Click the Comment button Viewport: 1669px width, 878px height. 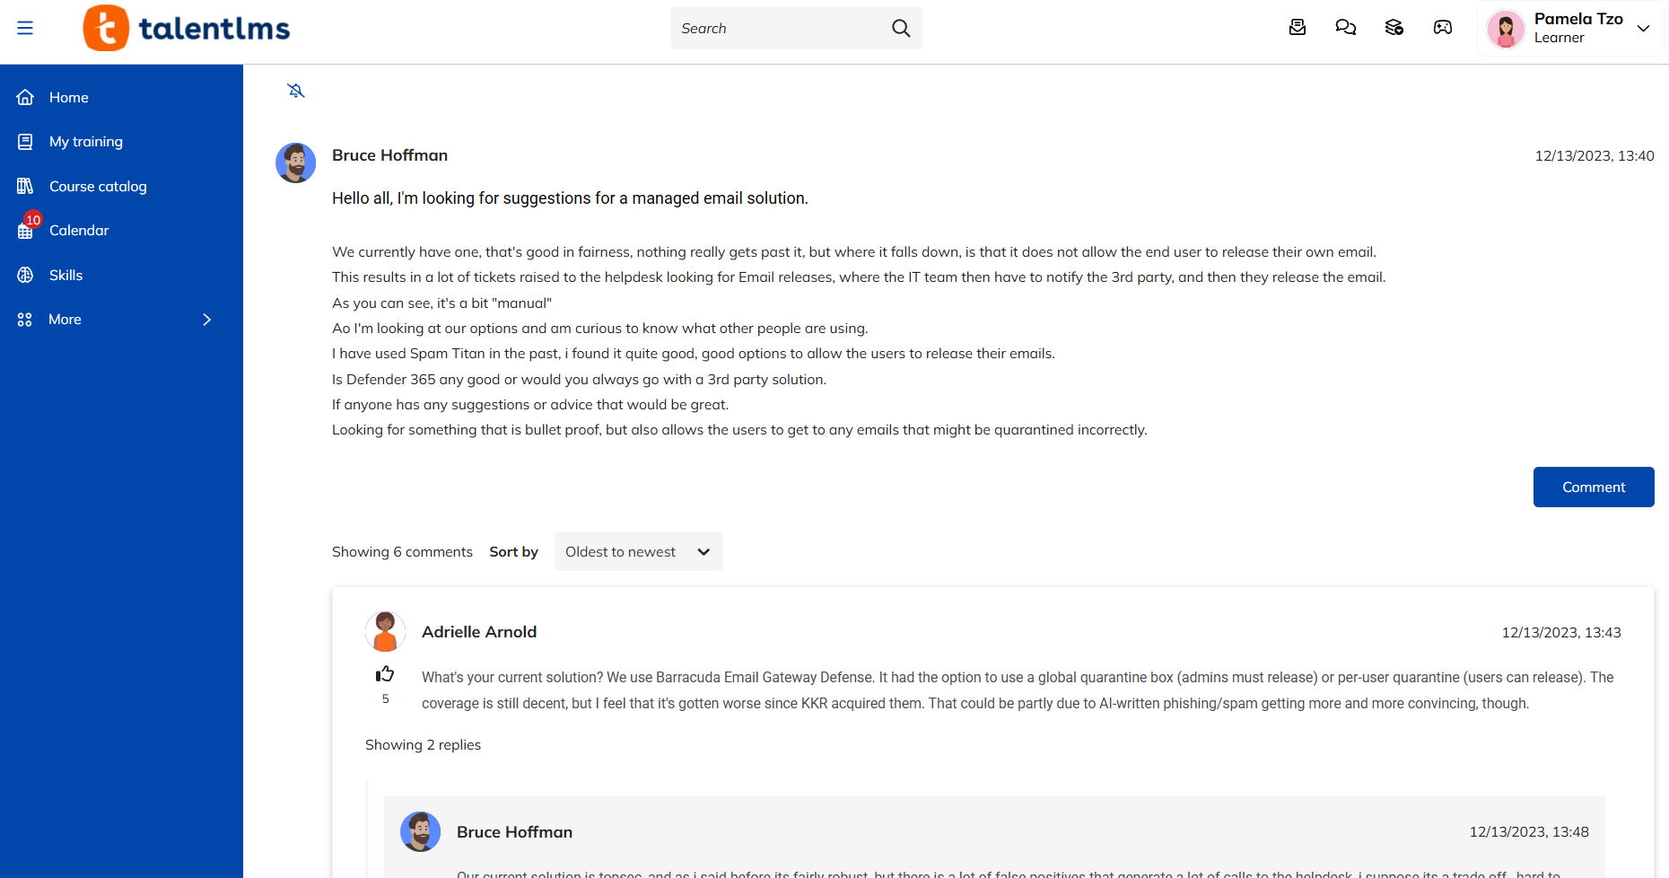tap(1593, 487)
